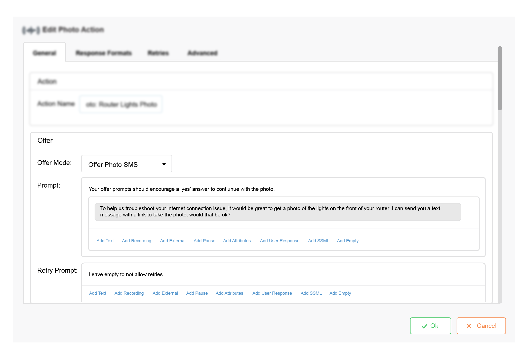
Task: Click Add Empty in Retry Prompt section
Action: pyautogui.click(x=340, y=293)
